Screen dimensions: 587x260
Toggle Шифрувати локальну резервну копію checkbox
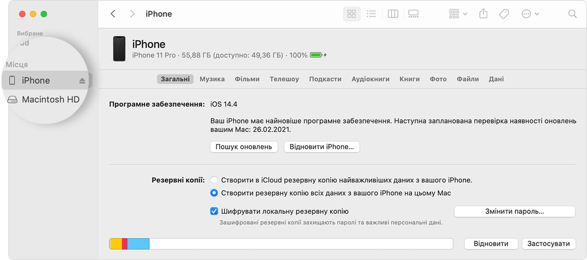(x=214, y=211)
